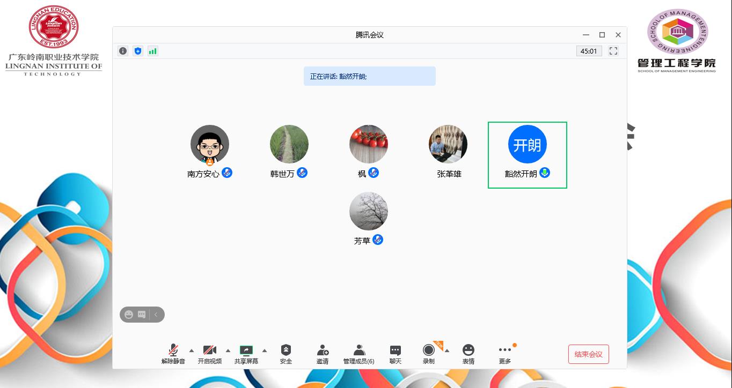The image size is (732, 388).
Task: Collapse the floating emoji bar arrow
Action: tap(156, 315)
